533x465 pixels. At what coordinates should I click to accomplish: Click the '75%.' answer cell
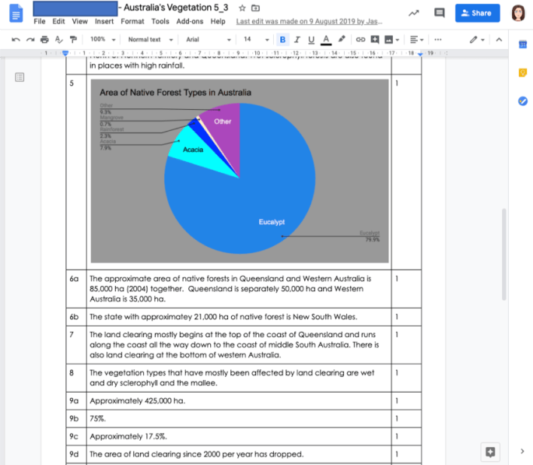[x=239, y=419]
